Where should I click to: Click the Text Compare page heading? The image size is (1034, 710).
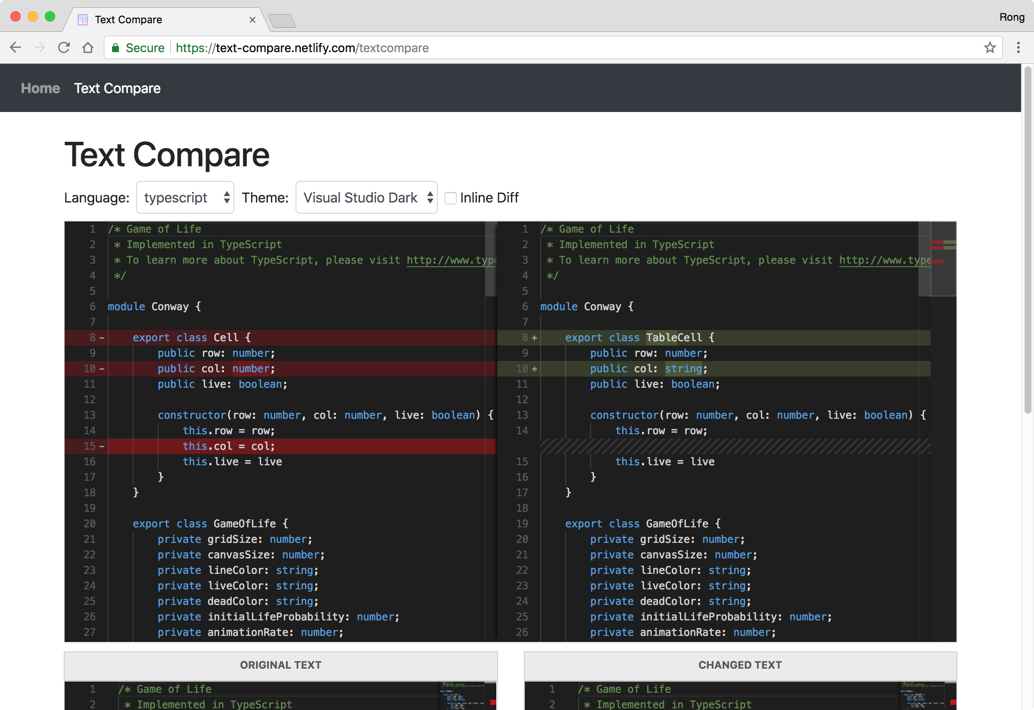[x=167, y=154]
